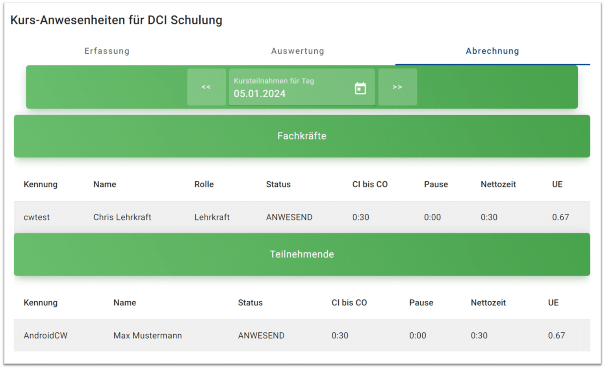Click the Name column header in Fachkräfte table

[x=104, y=184]
